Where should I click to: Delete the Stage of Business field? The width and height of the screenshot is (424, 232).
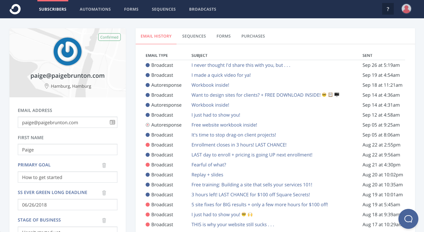(104, 220)
